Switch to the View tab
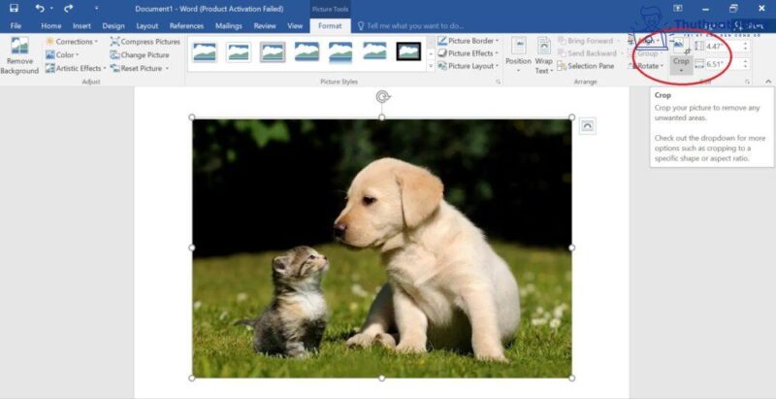This screenshot has width=776, height=399. point(295,26)
